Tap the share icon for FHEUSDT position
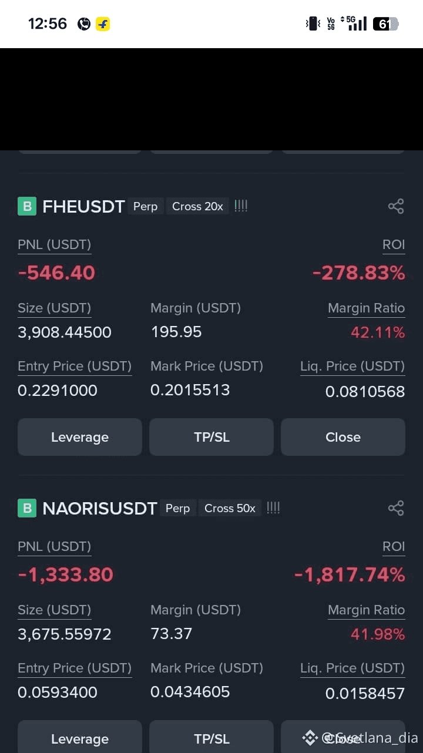The image size is (423, 753). click(396, 206)
